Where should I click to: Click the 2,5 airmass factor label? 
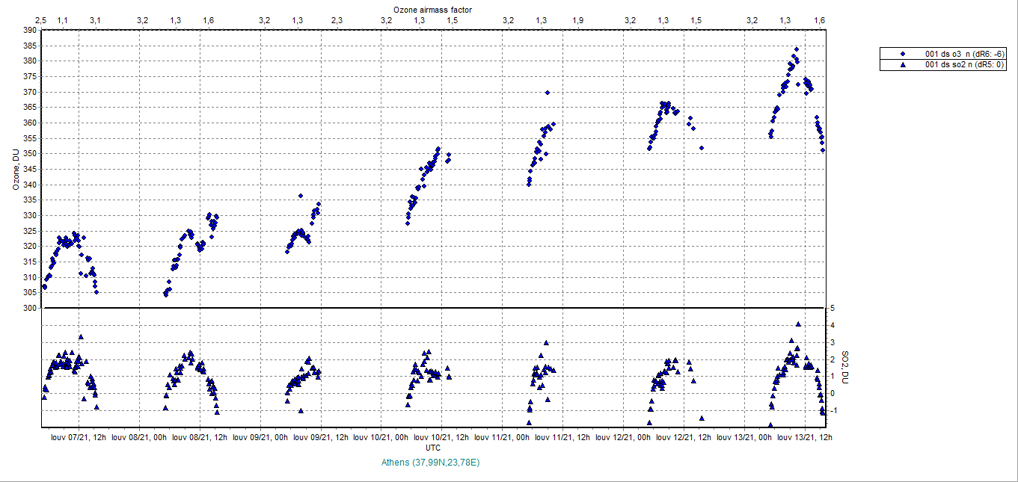click(x=41, y=19)
